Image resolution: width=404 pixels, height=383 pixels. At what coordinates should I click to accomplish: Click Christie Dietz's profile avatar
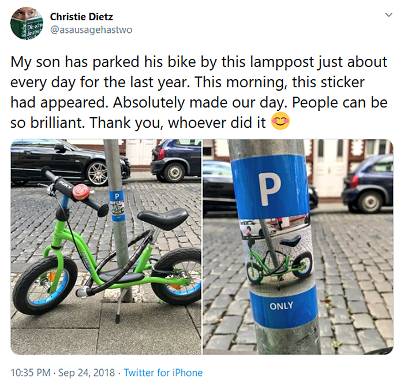tap(27, 23)
